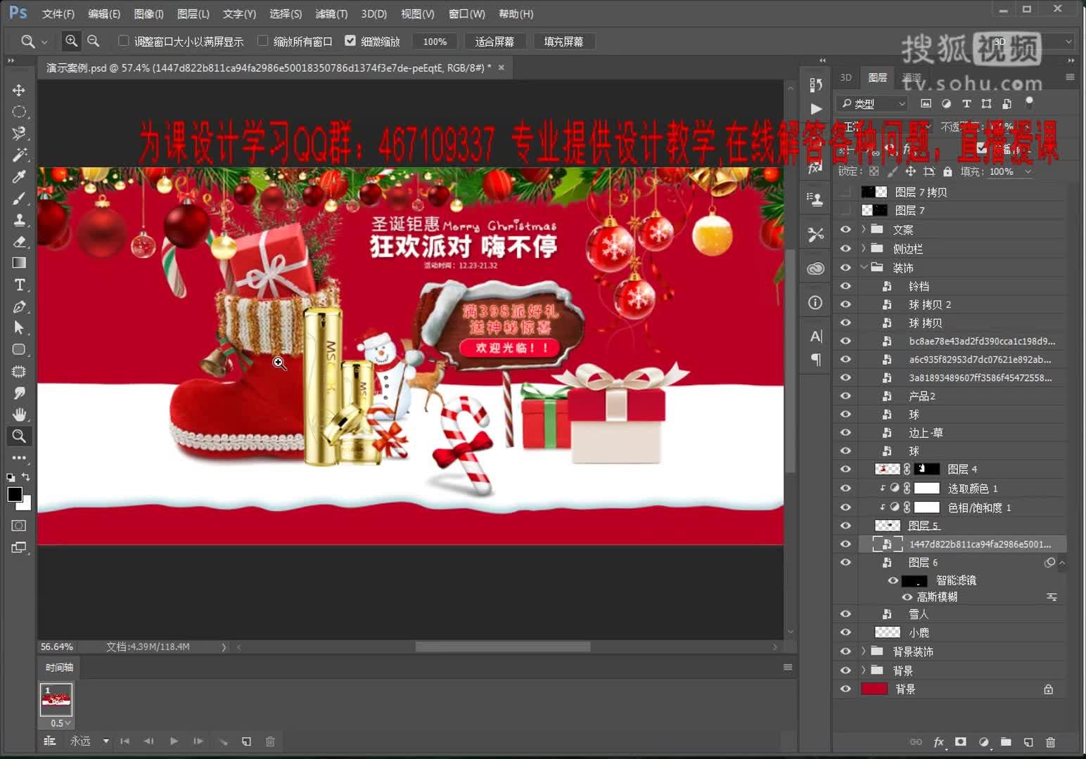Select the Eraser tool
This screenshot has width=1086, height=759.
(19, 242)
